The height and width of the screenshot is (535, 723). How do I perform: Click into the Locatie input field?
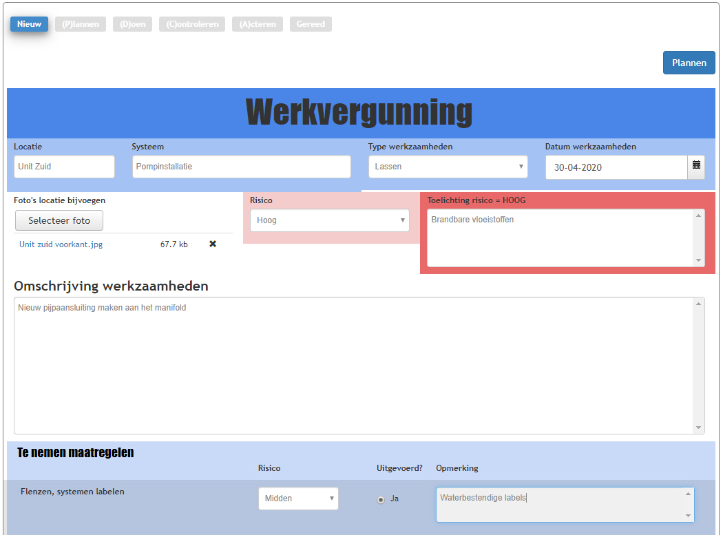click(64, 167)
